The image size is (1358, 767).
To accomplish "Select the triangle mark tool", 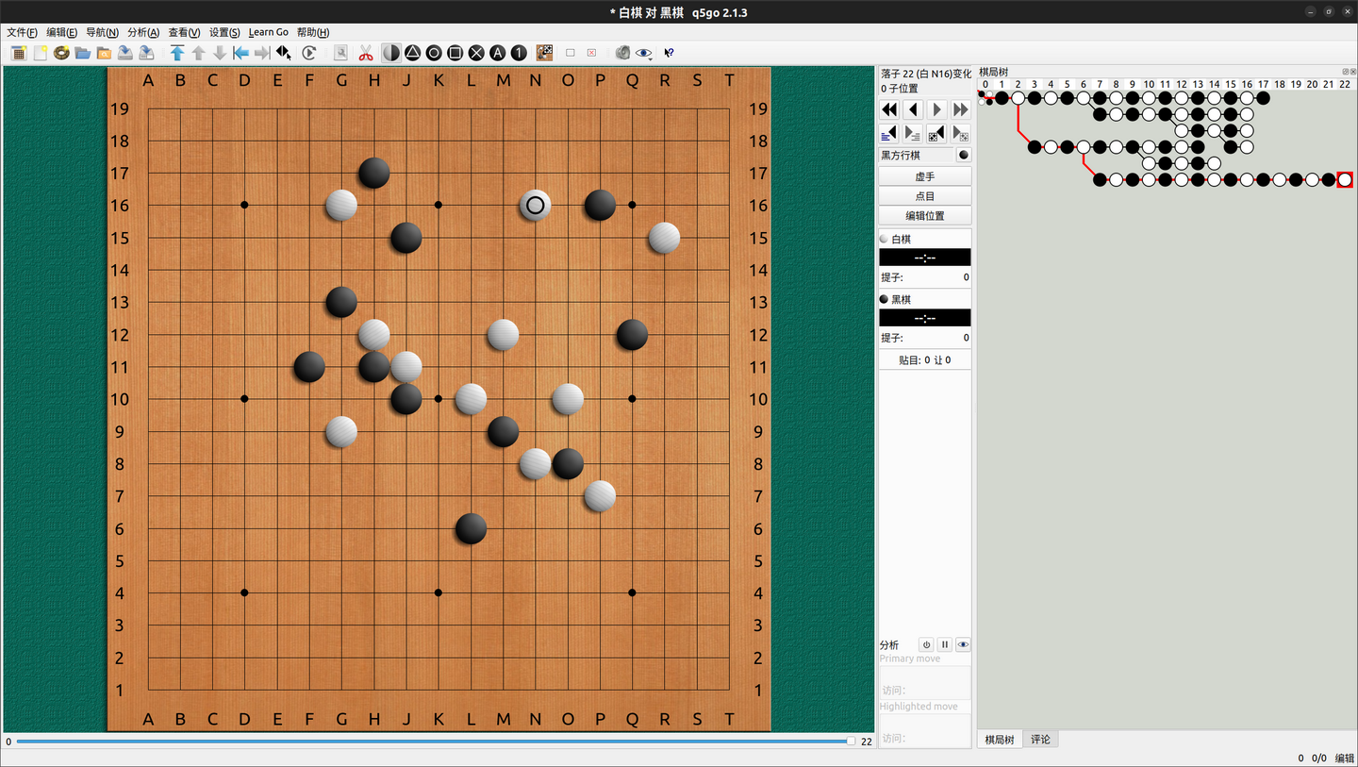I will 412,53.
